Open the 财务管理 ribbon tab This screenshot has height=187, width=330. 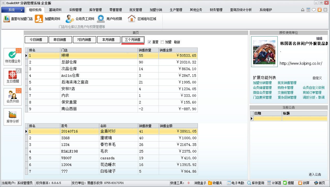pos(216,10)
